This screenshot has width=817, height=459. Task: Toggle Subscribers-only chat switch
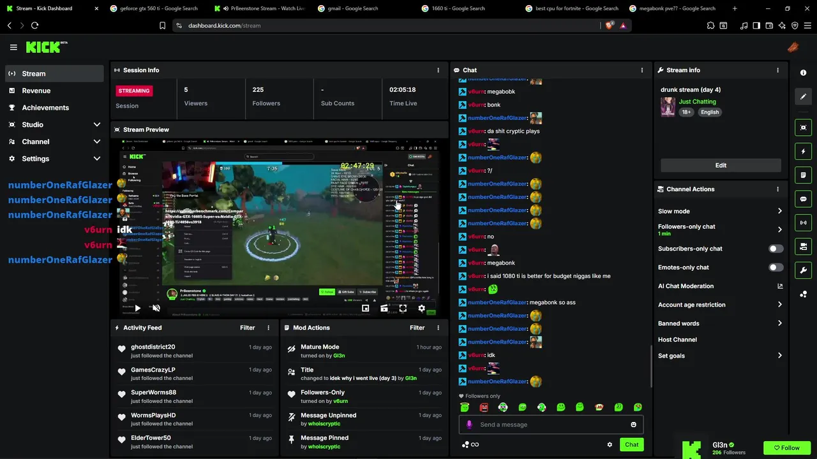click(776, 249)
